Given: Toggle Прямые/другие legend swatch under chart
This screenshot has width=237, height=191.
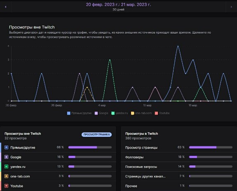Looking at the screenshot, I should [x=68, y=113].
